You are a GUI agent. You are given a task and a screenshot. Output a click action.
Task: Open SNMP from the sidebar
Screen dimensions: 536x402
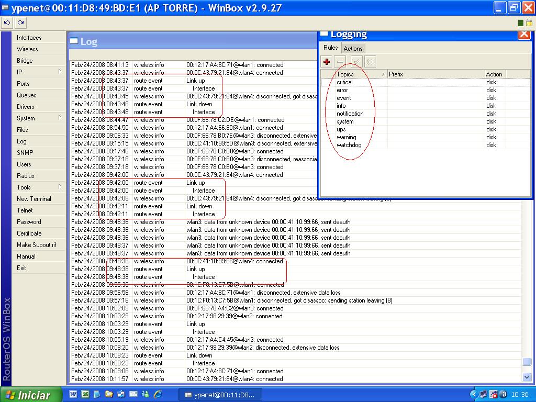coord(39,153)
